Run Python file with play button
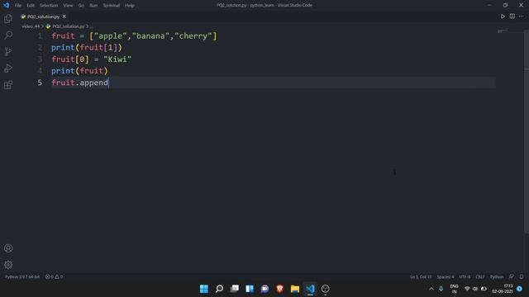This screenshot has width=529, height=297. pyautogui.click(x=503, y=16)
